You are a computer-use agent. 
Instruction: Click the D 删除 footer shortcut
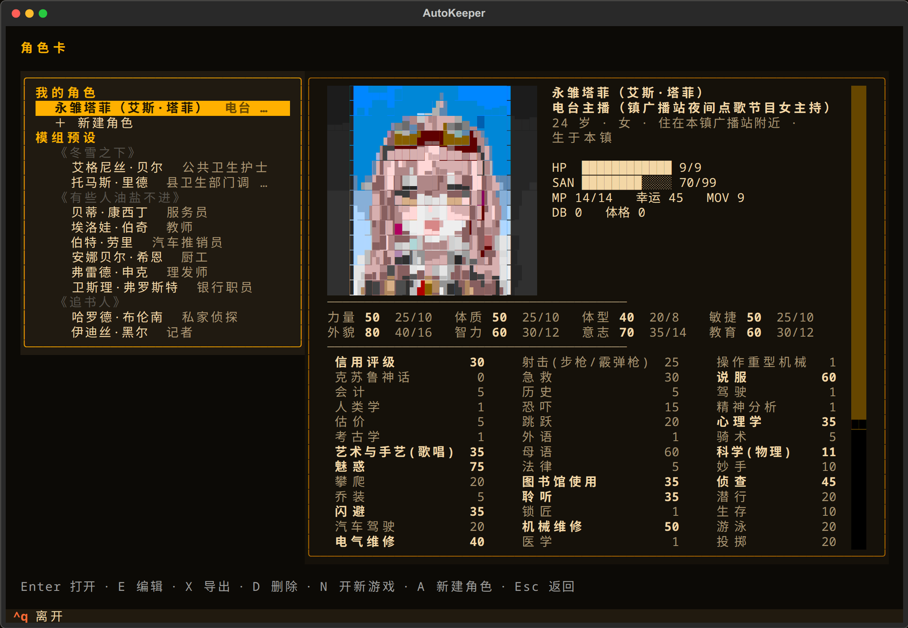click(x=275, y=587)
